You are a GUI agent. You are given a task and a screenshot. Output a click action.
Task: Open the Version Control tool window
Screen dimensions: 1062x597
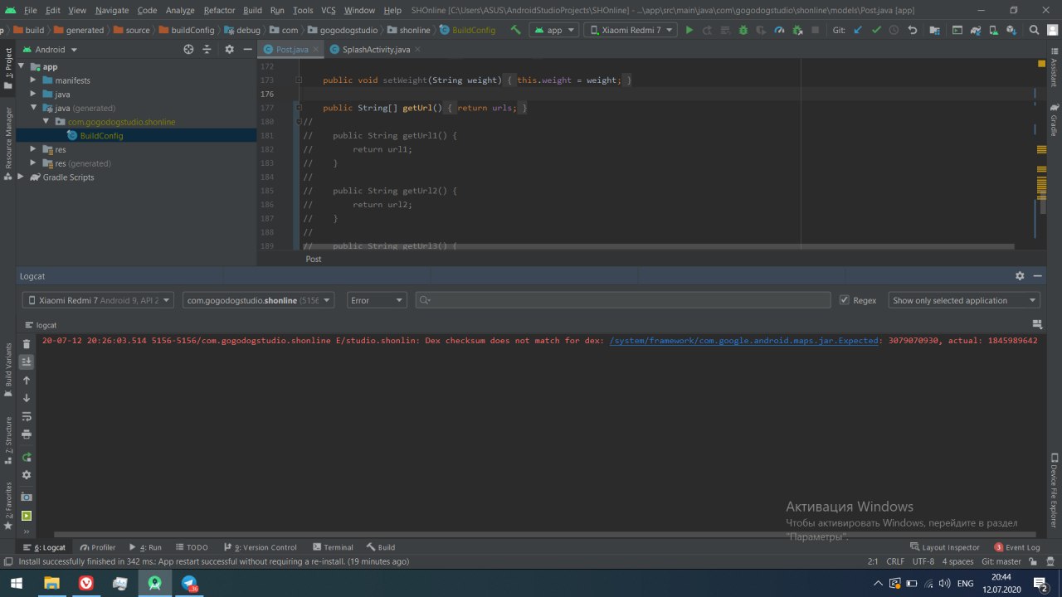[x=260, y=547]
